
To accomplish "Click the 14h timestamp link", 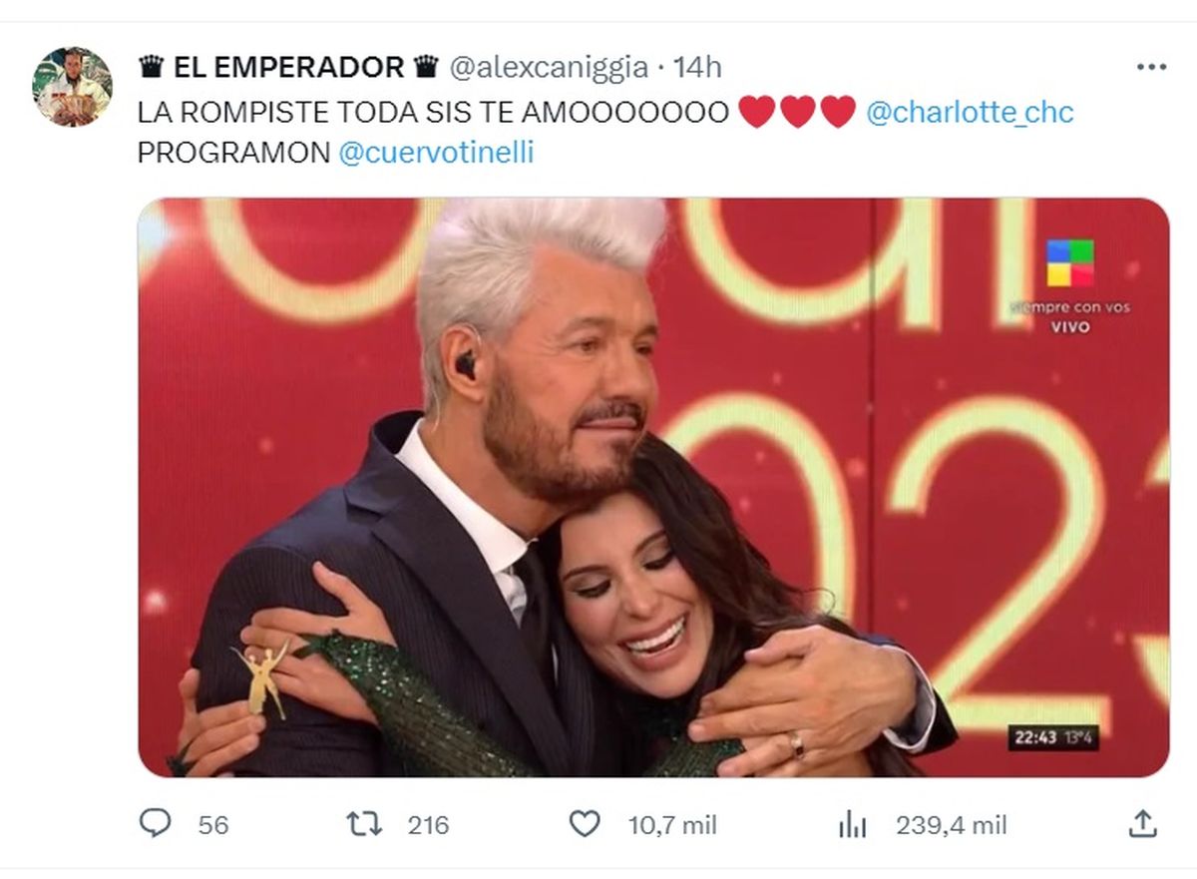I will coord(697,67).
